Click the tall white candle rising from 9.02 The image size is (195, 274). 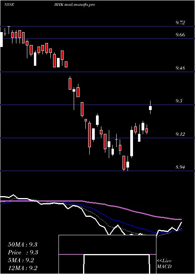click(131, 143)
